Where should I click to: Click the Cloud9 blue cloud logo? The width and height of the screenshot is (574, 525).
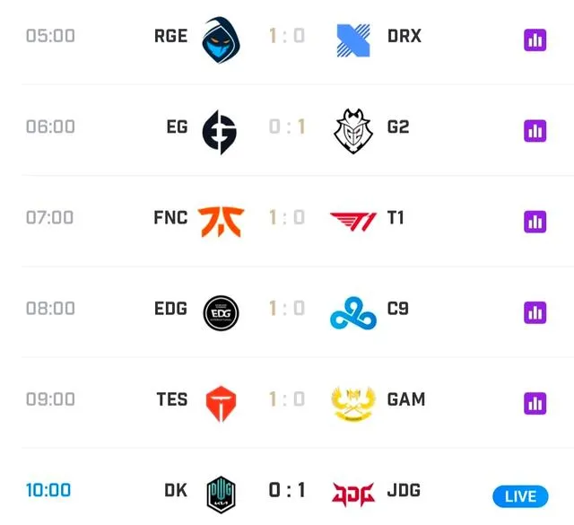pyautogui.click(x=352, y=311)
